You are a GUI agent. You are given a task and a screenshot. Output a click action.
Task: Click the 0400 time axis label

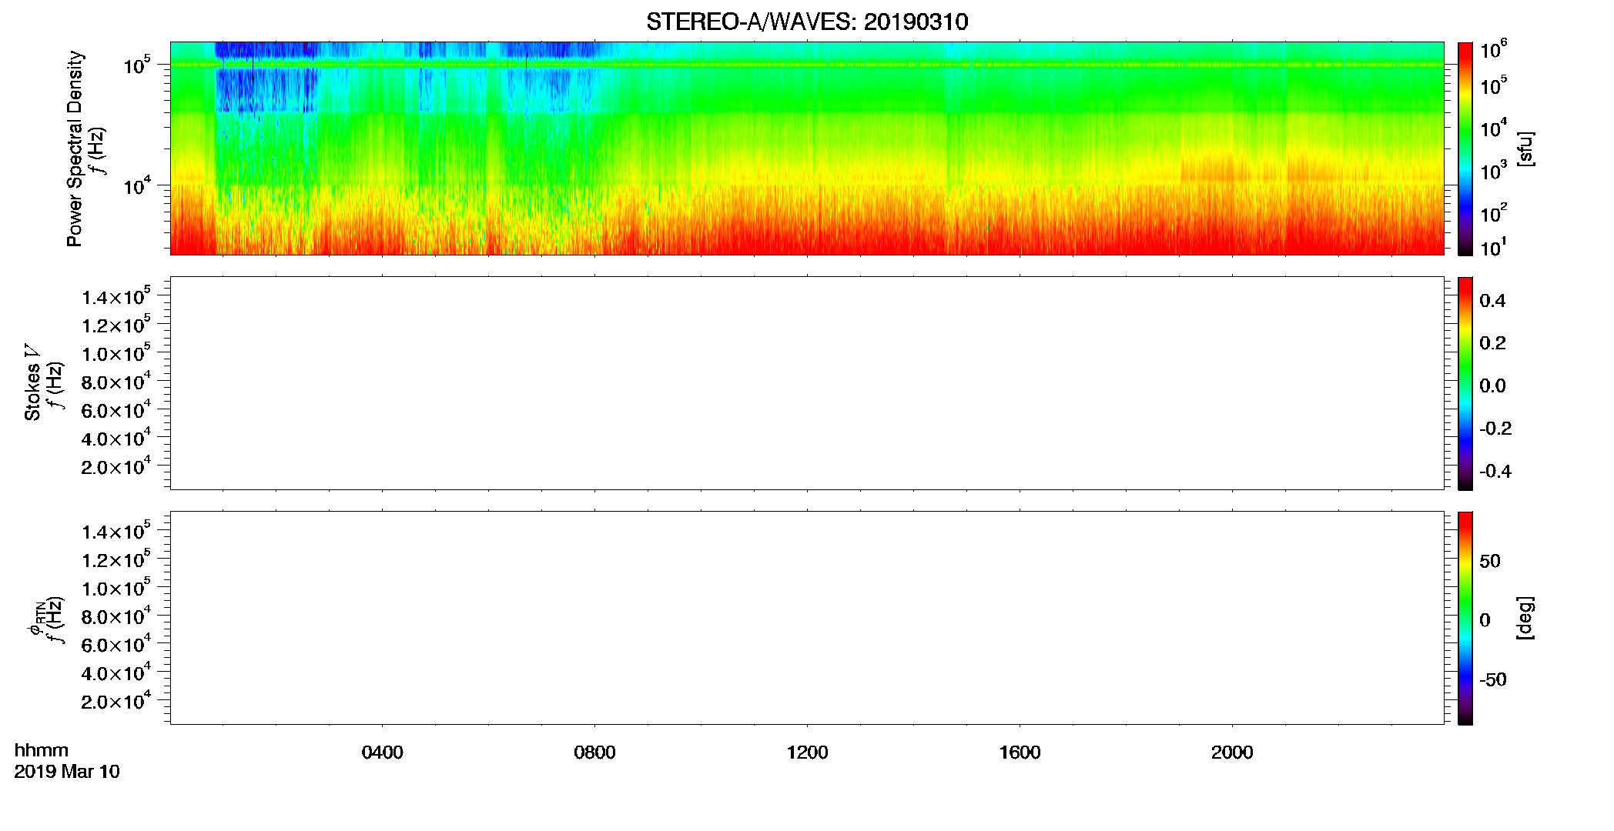(x=383, y=753)
